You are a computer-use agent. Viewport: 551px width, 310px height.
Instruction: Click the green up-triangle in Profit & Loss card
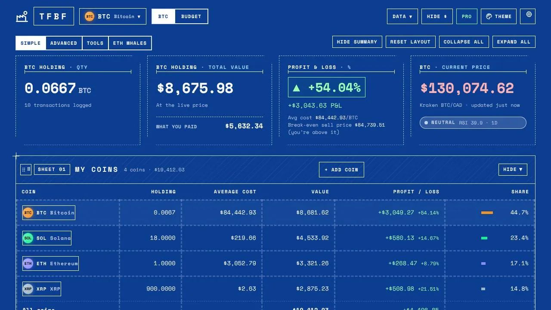click(296, 88)
